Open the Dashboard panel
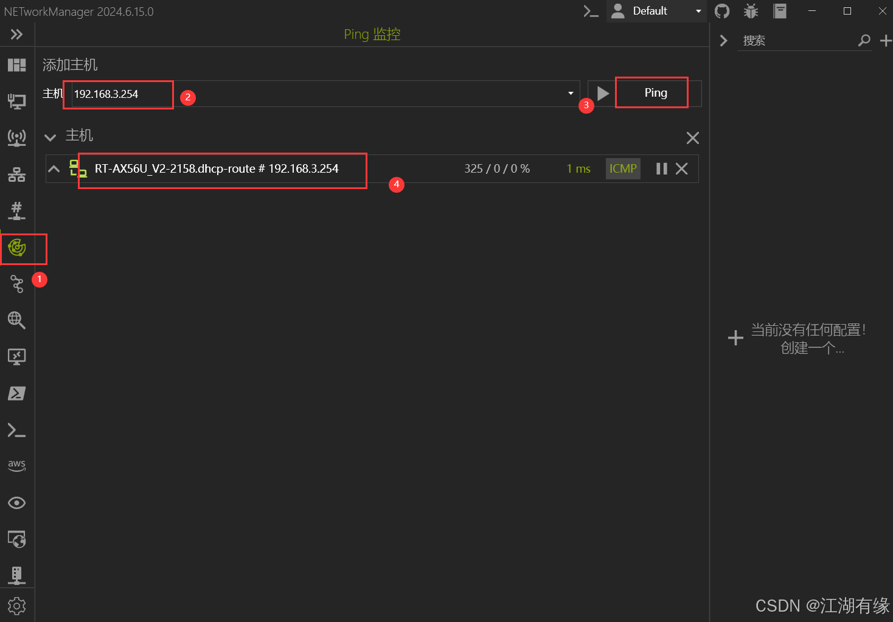The height and width of the screenshot is (622, 893). 16,64
